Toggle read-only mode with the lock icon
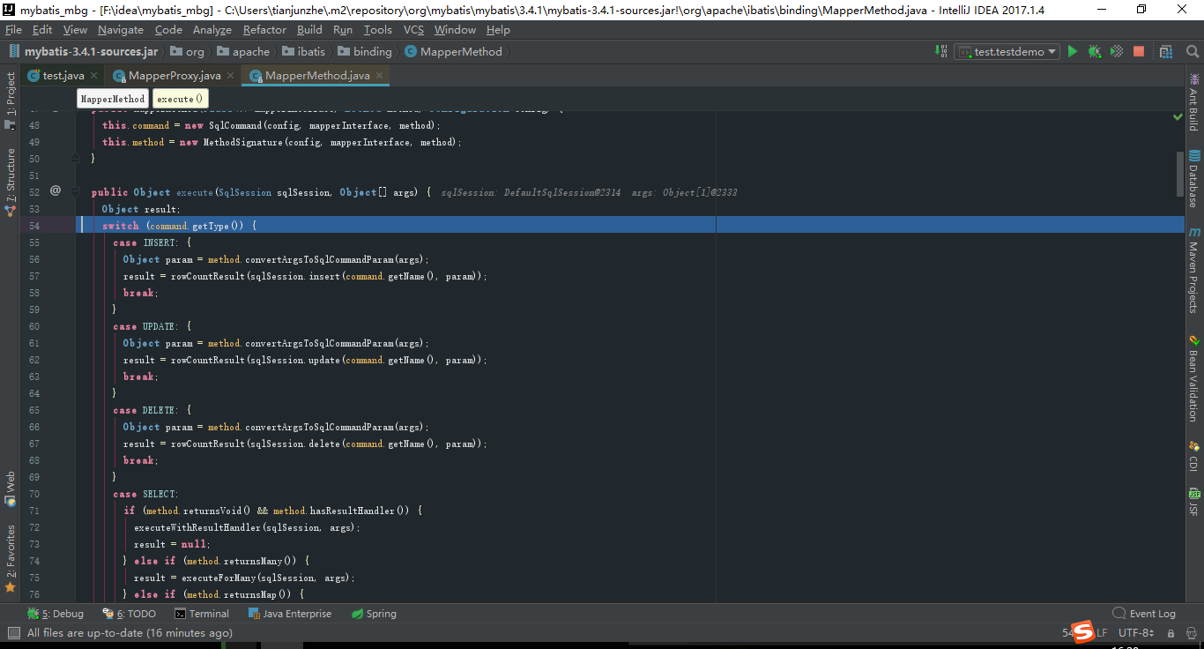 click(1170, 632)
